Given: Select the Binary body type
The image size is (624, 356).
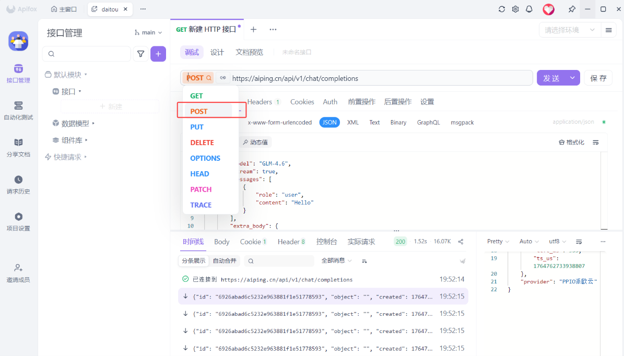Looking at the screenshot, I should [398, 123].
